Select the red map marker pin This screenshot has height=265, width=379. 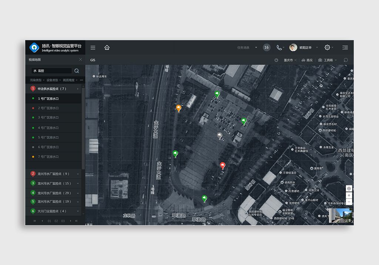(222, 166)
